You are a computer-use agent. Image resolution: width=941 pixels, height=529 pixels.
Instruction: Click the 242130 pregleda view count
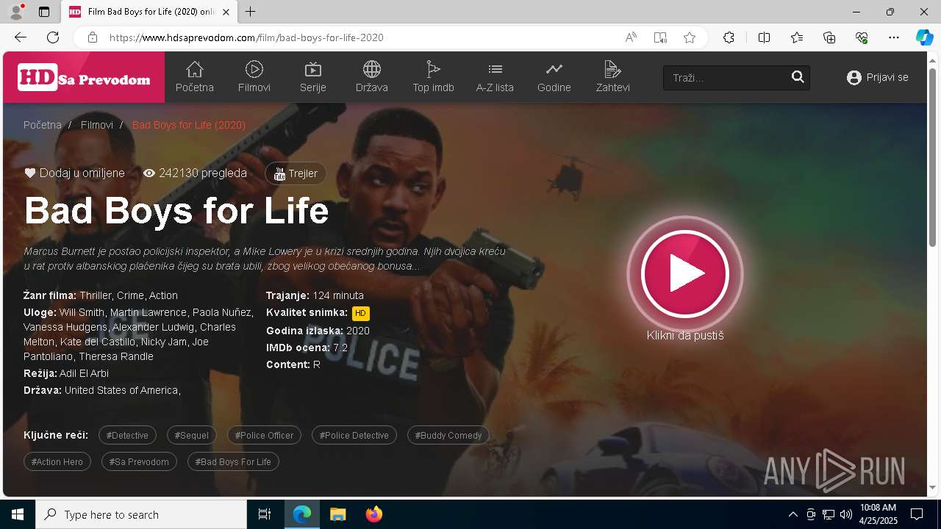[195, 173]
